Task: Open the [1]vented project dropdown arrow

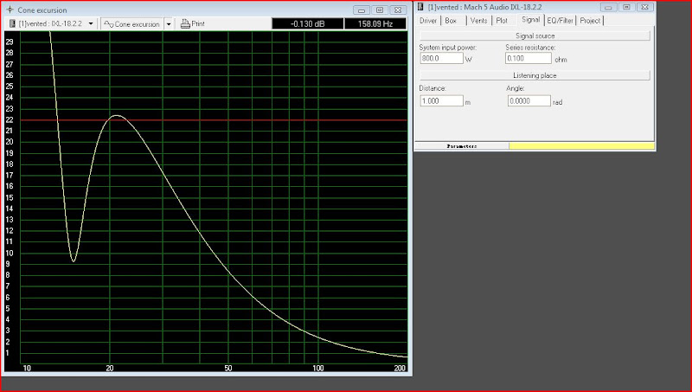Action: pos(91,24)
